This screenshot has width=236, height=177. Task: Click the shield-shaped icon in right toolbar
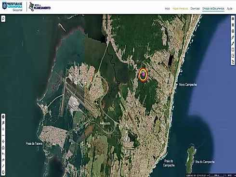click(x=233, y=50)
